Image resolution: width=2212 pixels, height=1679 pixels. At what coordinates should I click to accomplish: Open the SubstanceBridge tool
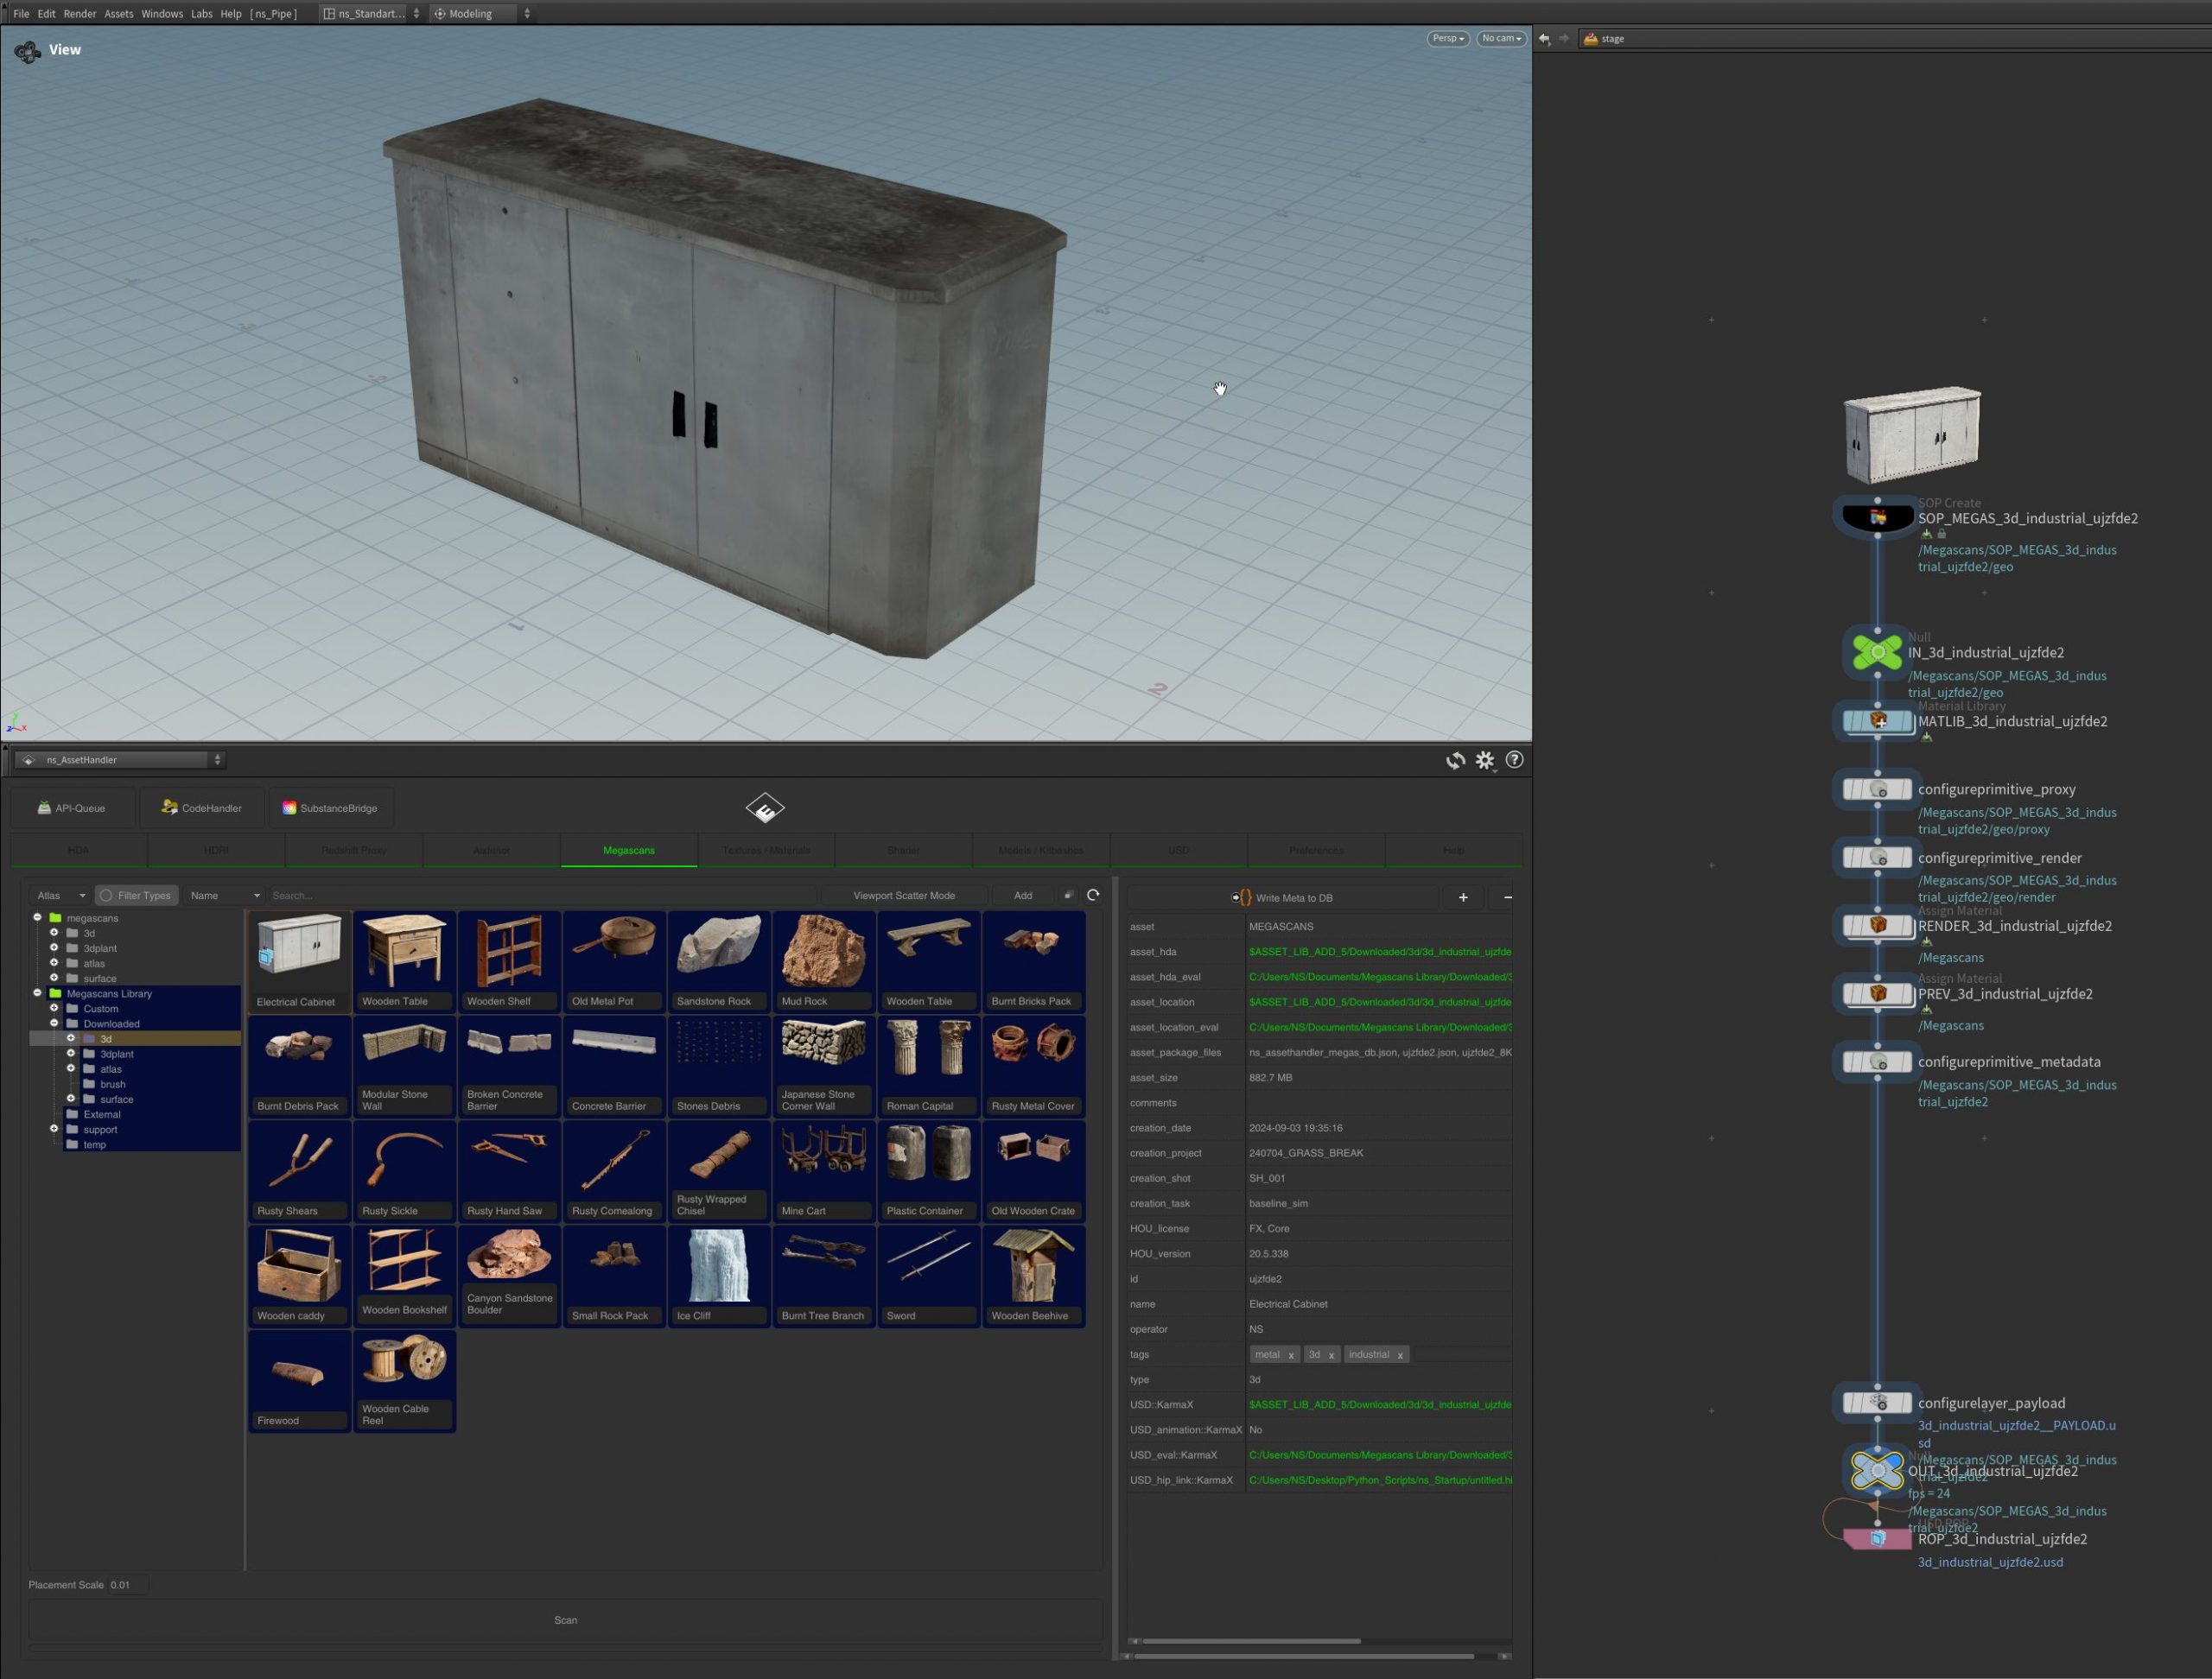point(330,808)
